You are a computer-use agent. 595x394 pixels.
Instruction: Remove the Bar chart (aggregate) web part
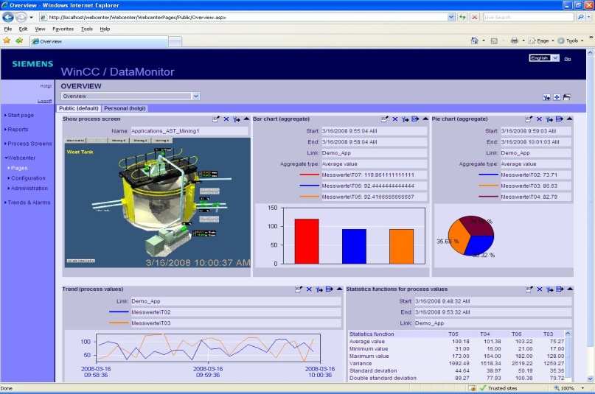(394, 119)
